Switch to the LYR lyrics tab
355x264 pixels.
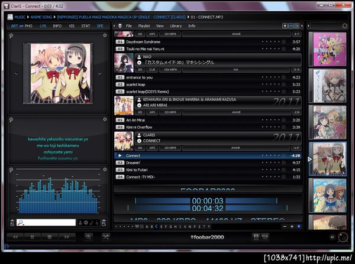43,26
